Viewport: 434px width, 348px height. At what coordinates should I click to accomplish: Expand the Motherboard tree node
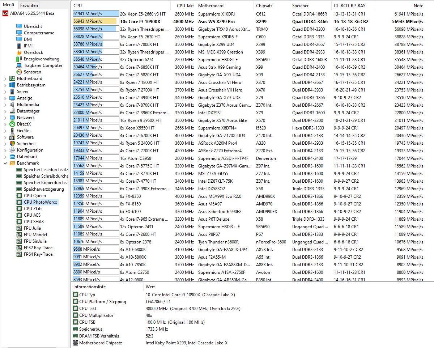[x=5, y=78]
